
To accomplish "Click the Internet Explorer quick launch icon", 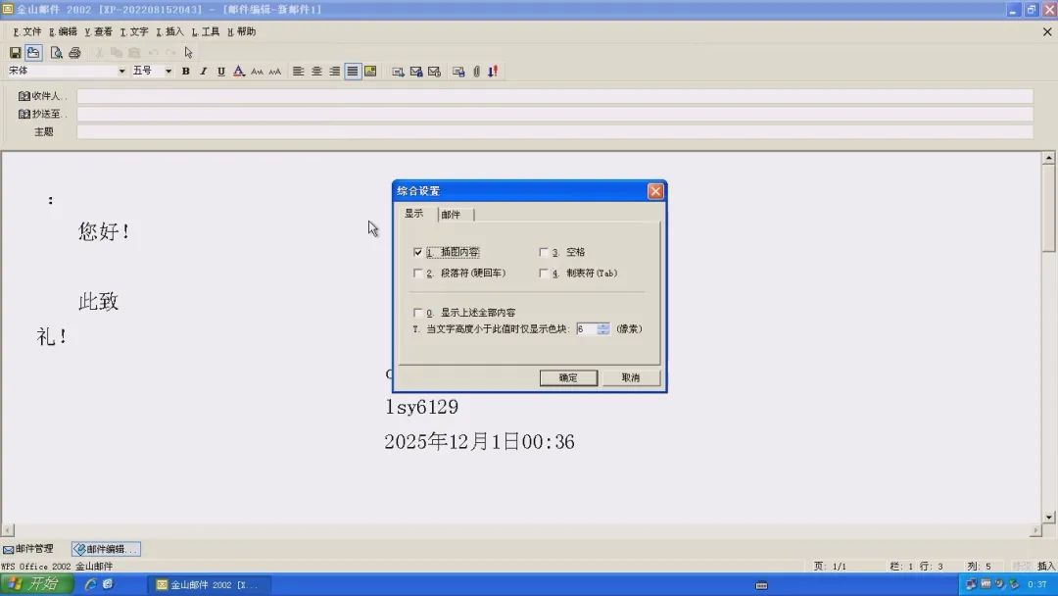I will point(90,584).
